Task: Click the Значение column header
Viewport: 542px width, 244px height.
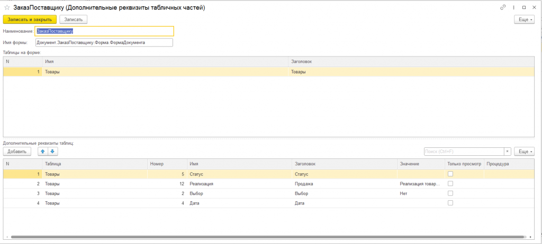Action: (420, 164)
